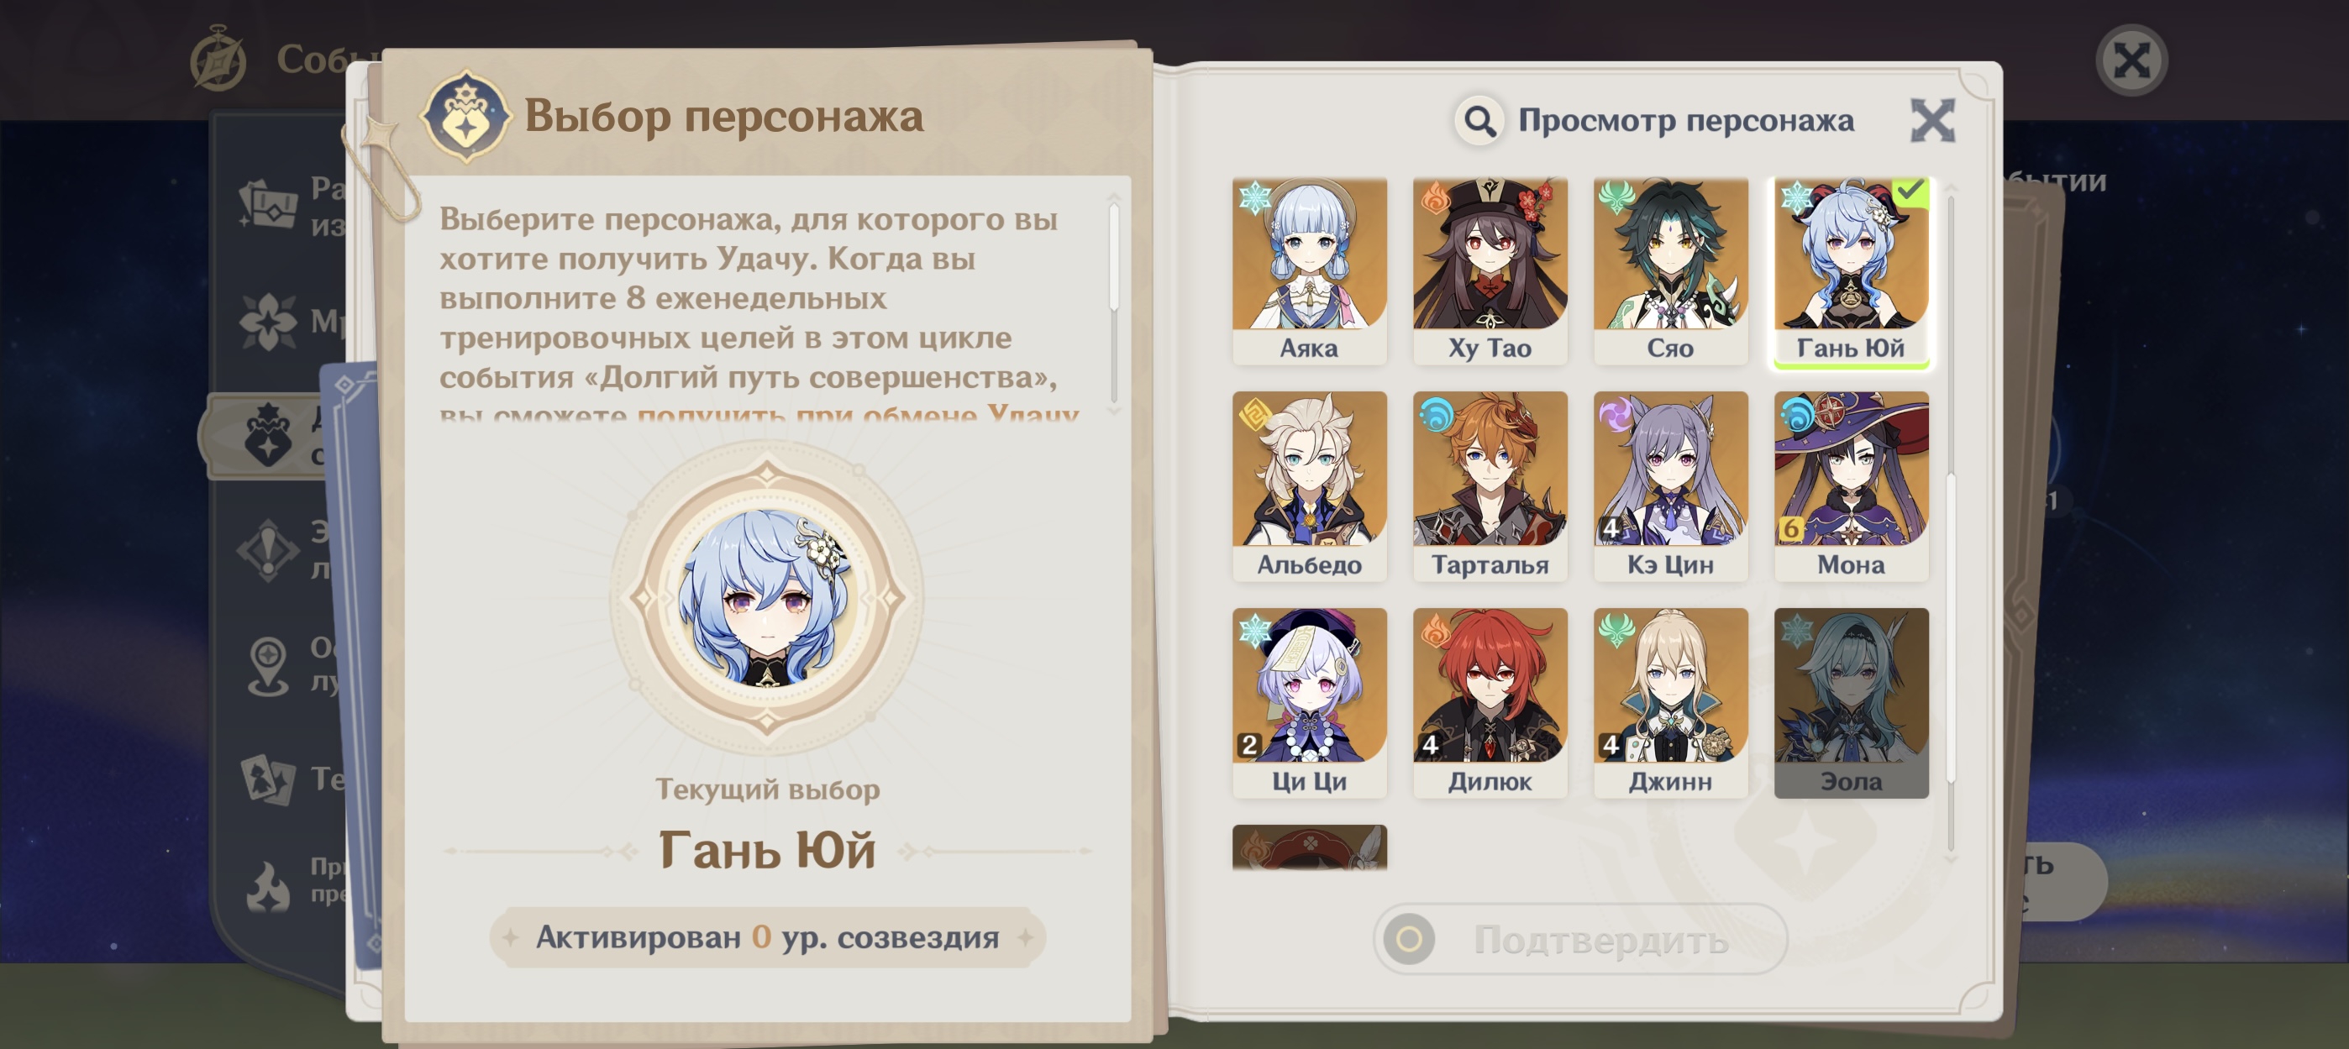Viewport: 2349px width, 1049px height.
Task: Choose the Ху Тао character card
Action: pos(1490,270)
